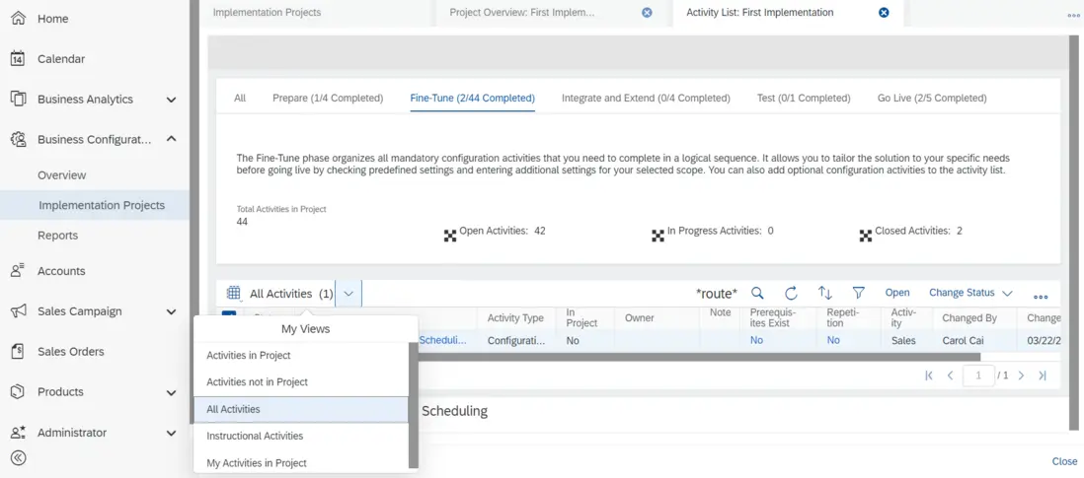Expand the Business Analytics menu

[171, 100]
